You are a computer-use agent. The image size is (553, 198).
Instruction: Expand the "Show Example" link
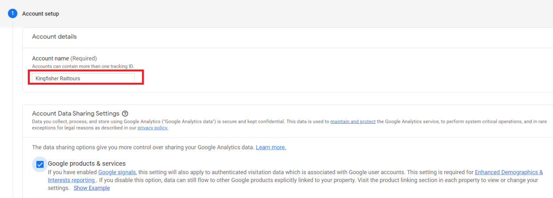click(x=91, y=188)
